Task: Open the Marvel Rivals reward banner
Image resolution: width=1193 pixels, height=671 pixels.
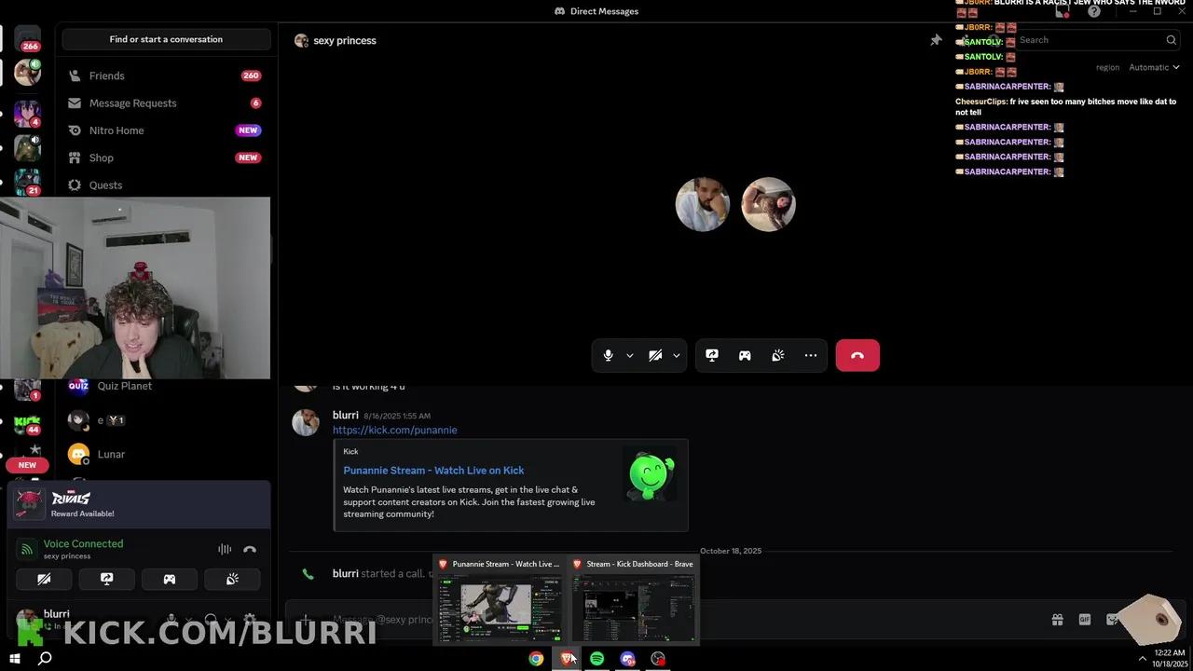Action: 139,504
